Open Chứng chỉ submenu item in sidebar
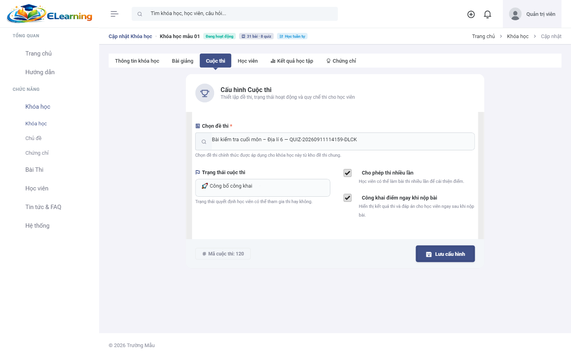Screen dimensions: 571x357 [x=37, y=153]
